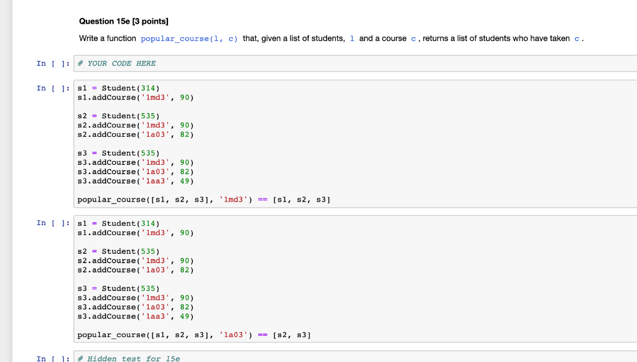Click the '# YOUR CODE HERE' code cell
This screenshot has width=637, height=362.
click(355, 63)
